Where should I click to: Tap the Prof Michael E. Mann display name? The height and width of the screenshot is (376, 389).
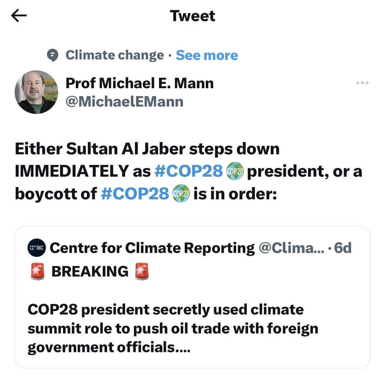140,83
